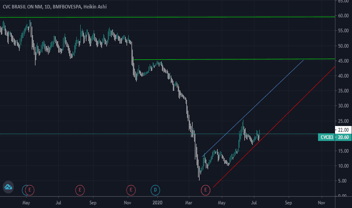Screen dimensions: 352x208
Task: Click the Mar label on time axis
Action: pyautogui.click(x=188, y=203)
